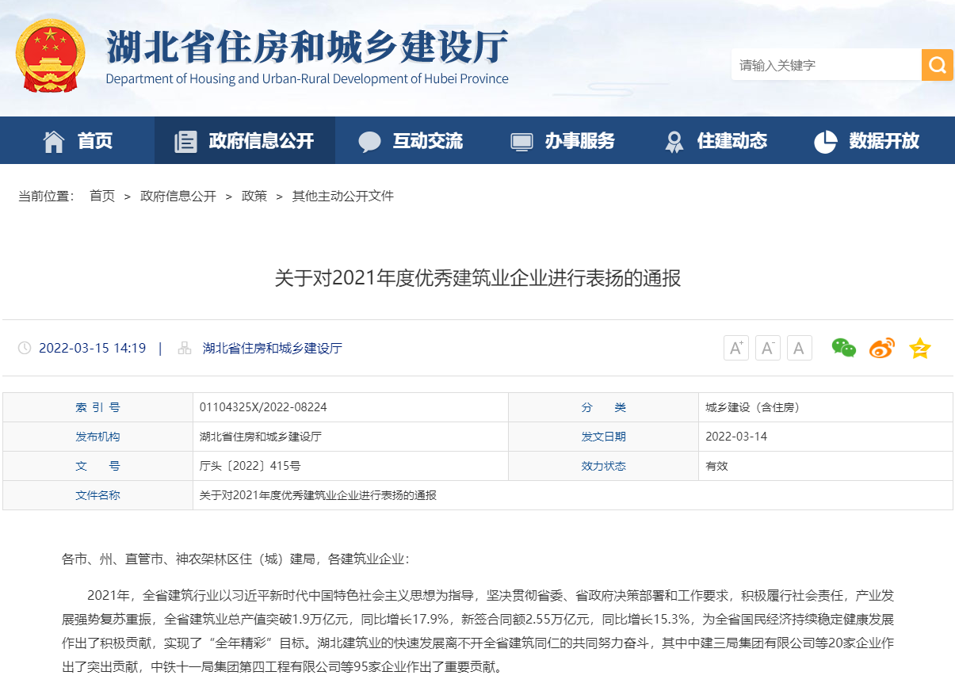
Task: Increase font size with A+ button
Action: [736, 348]
